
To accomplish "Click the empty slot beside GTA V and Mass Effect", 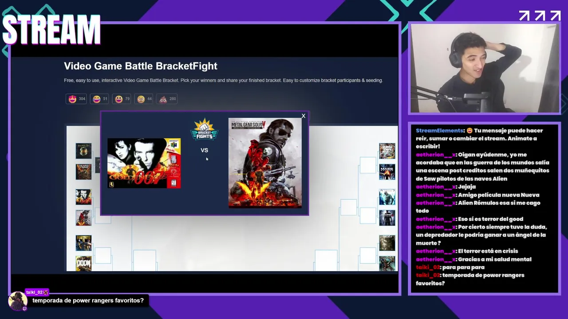I will click(367, 165).
